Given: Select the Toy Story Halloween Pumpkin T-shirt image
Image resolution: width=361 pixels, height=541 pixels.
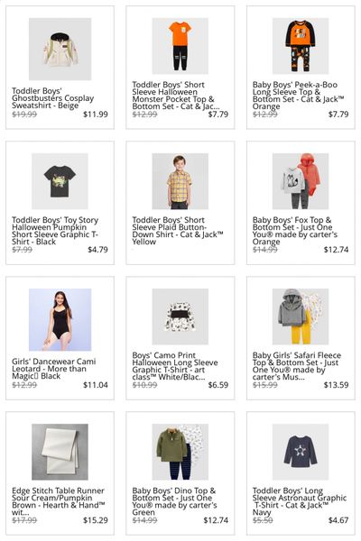Looking at the screenshot, I should [x=60, y=181].
